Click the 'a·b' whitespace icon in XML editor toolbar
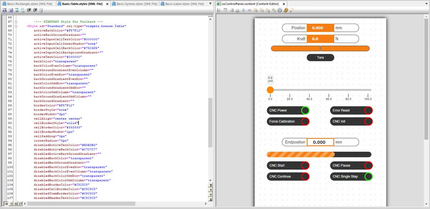This screenshot has width=430, height=209. (5, 10)
